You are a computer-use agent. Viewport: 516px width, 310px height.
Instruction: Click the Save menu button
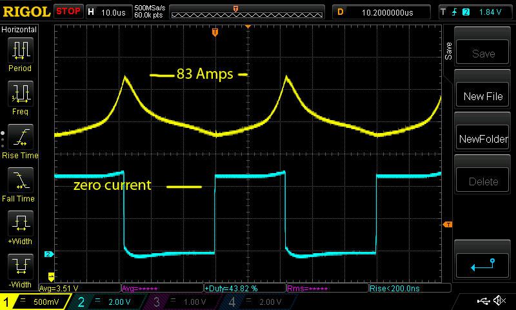click(x=483, y=54)
